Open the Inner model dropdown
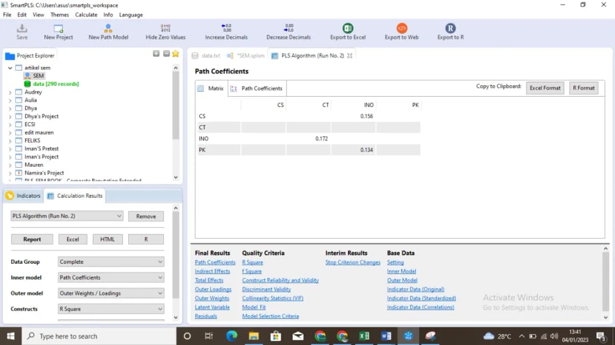615x345 pixels. [x=110, y=277]
